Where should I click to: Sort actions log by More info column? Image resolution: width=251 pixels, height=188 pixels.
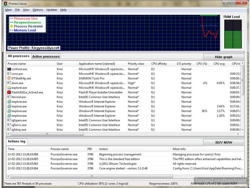click(x=208, y=149)
